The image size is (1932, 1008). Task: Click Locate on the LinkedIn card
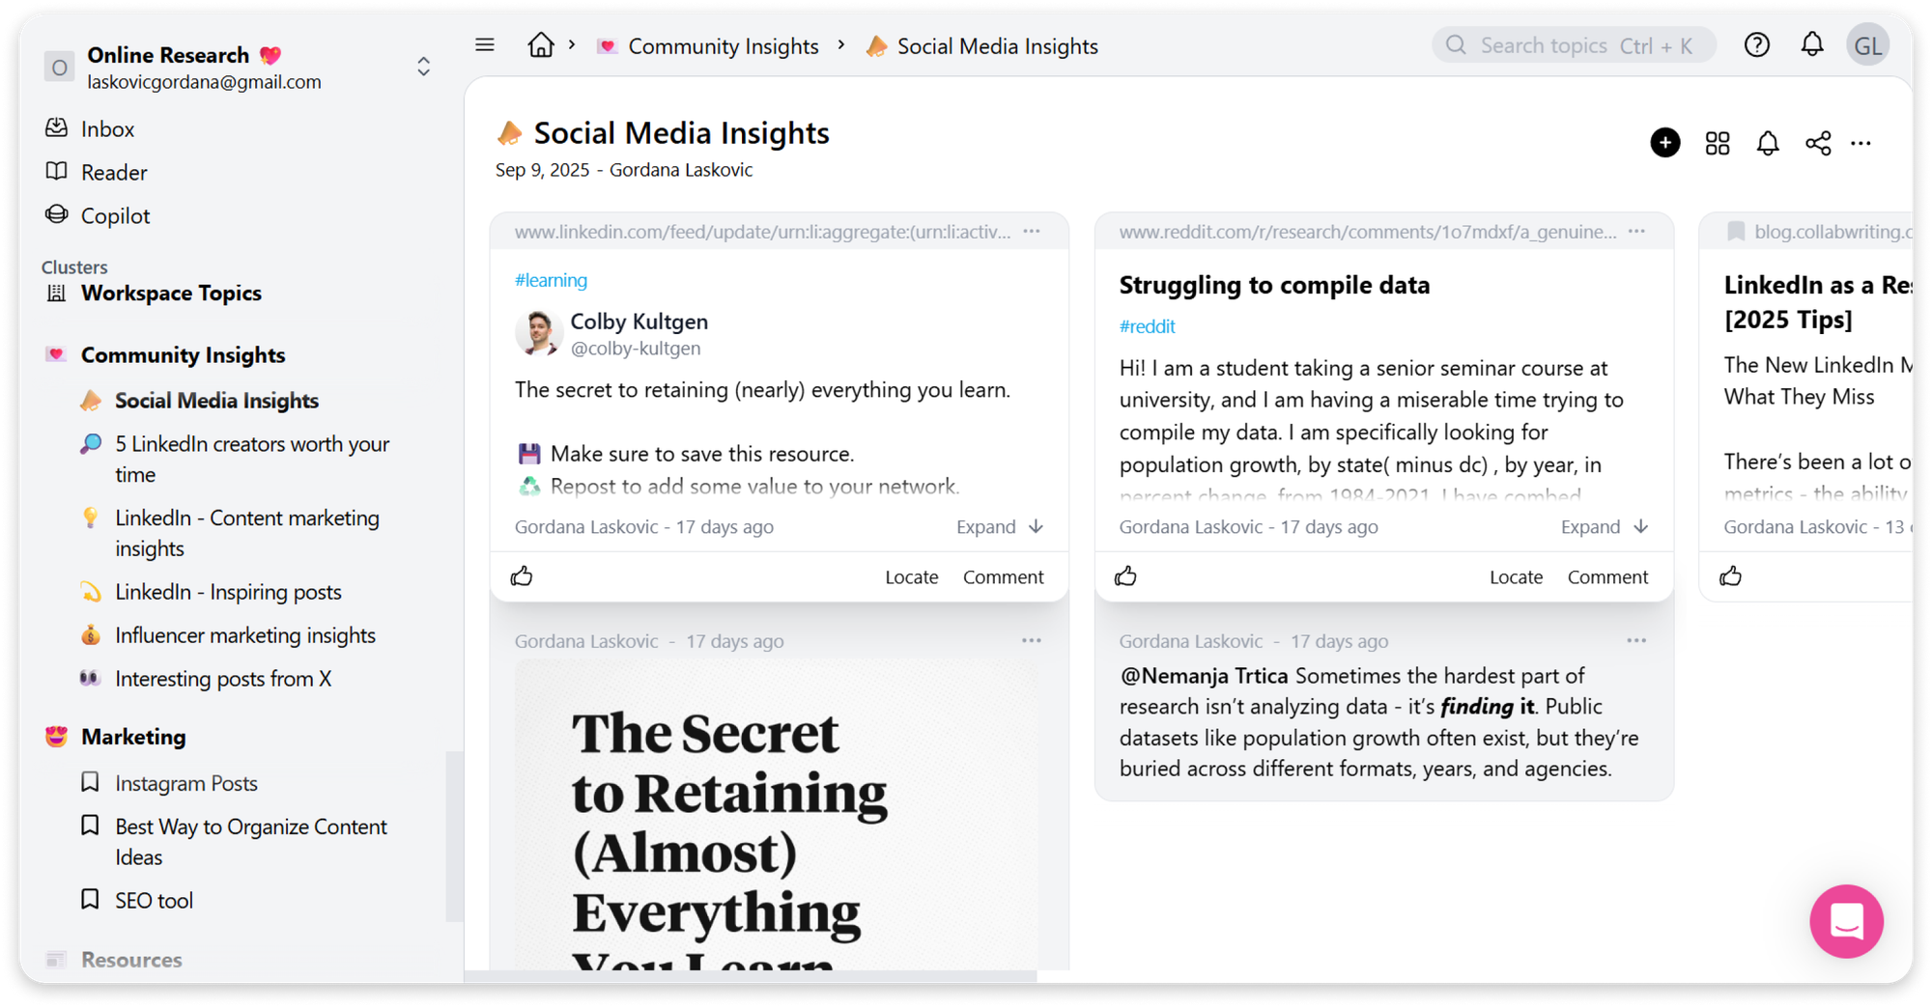pos(911,576)
